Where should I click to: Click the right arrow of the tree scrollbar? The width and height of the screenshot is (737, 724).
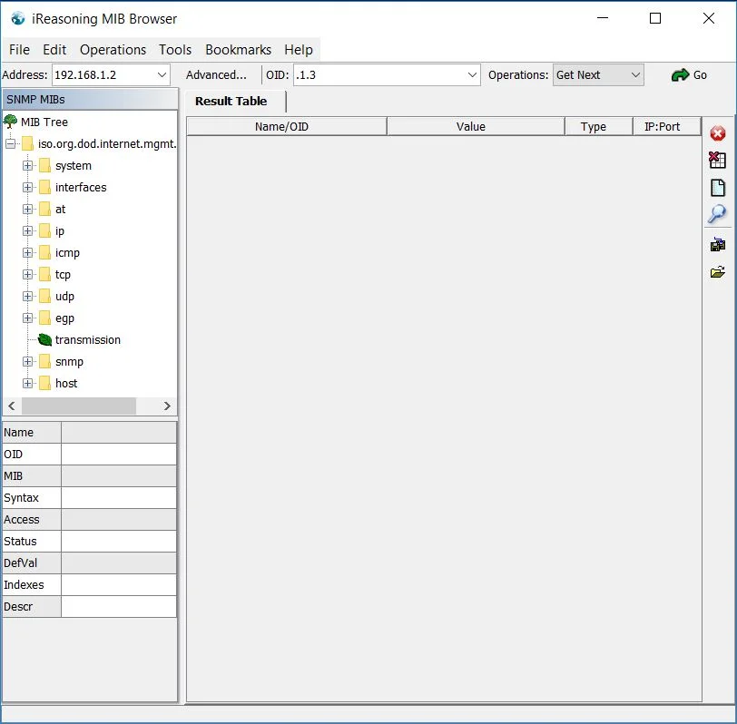pyautogui.click(x=169, y=406)
